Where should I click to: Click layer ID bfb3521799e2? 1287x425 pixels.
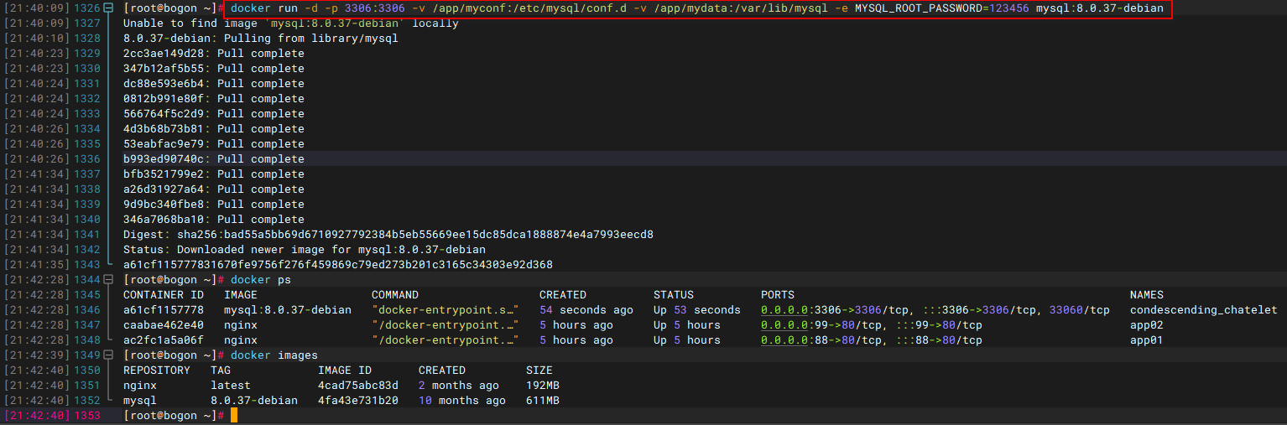(164, 174)
